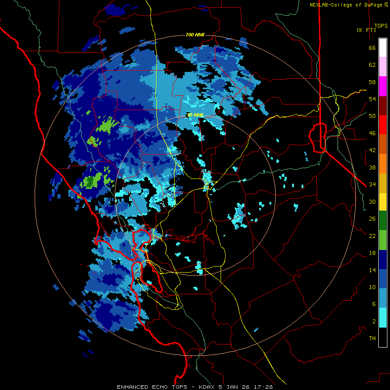Click the '30' legend value
This screenshot has height=390, width=390.
click(372, 201)
